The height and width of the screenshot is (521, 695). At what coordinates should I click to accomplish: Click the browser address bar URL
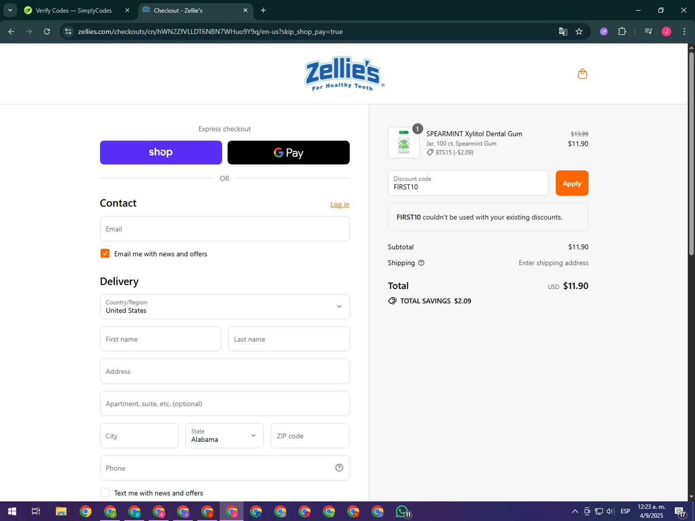(x=210, y=31)
